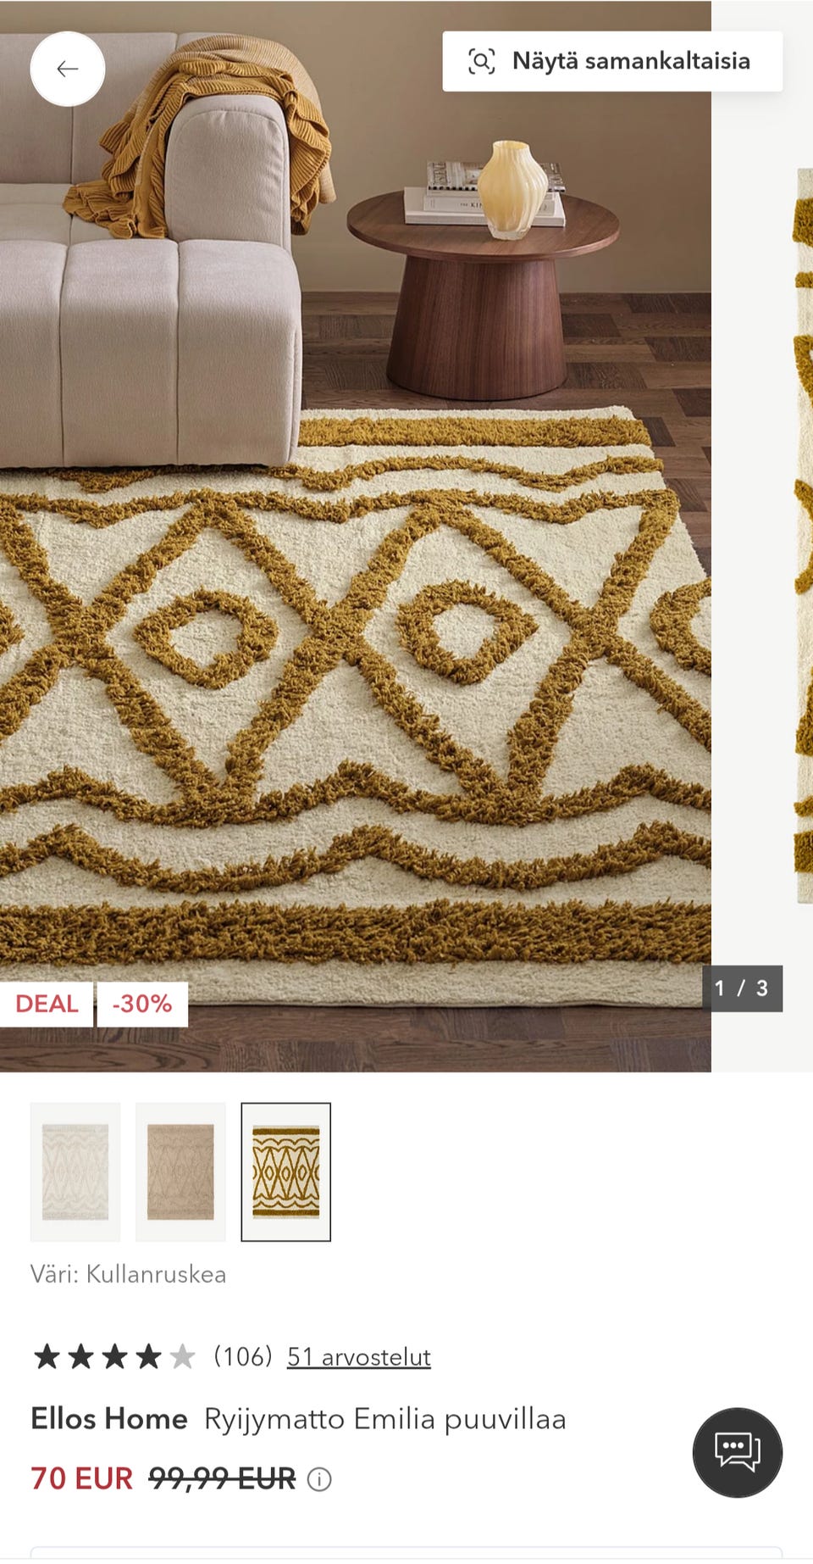Viewport: 813px width, 1564px height.
Task: Click the 1 / 3 image counter
Action: coord(742,988)
